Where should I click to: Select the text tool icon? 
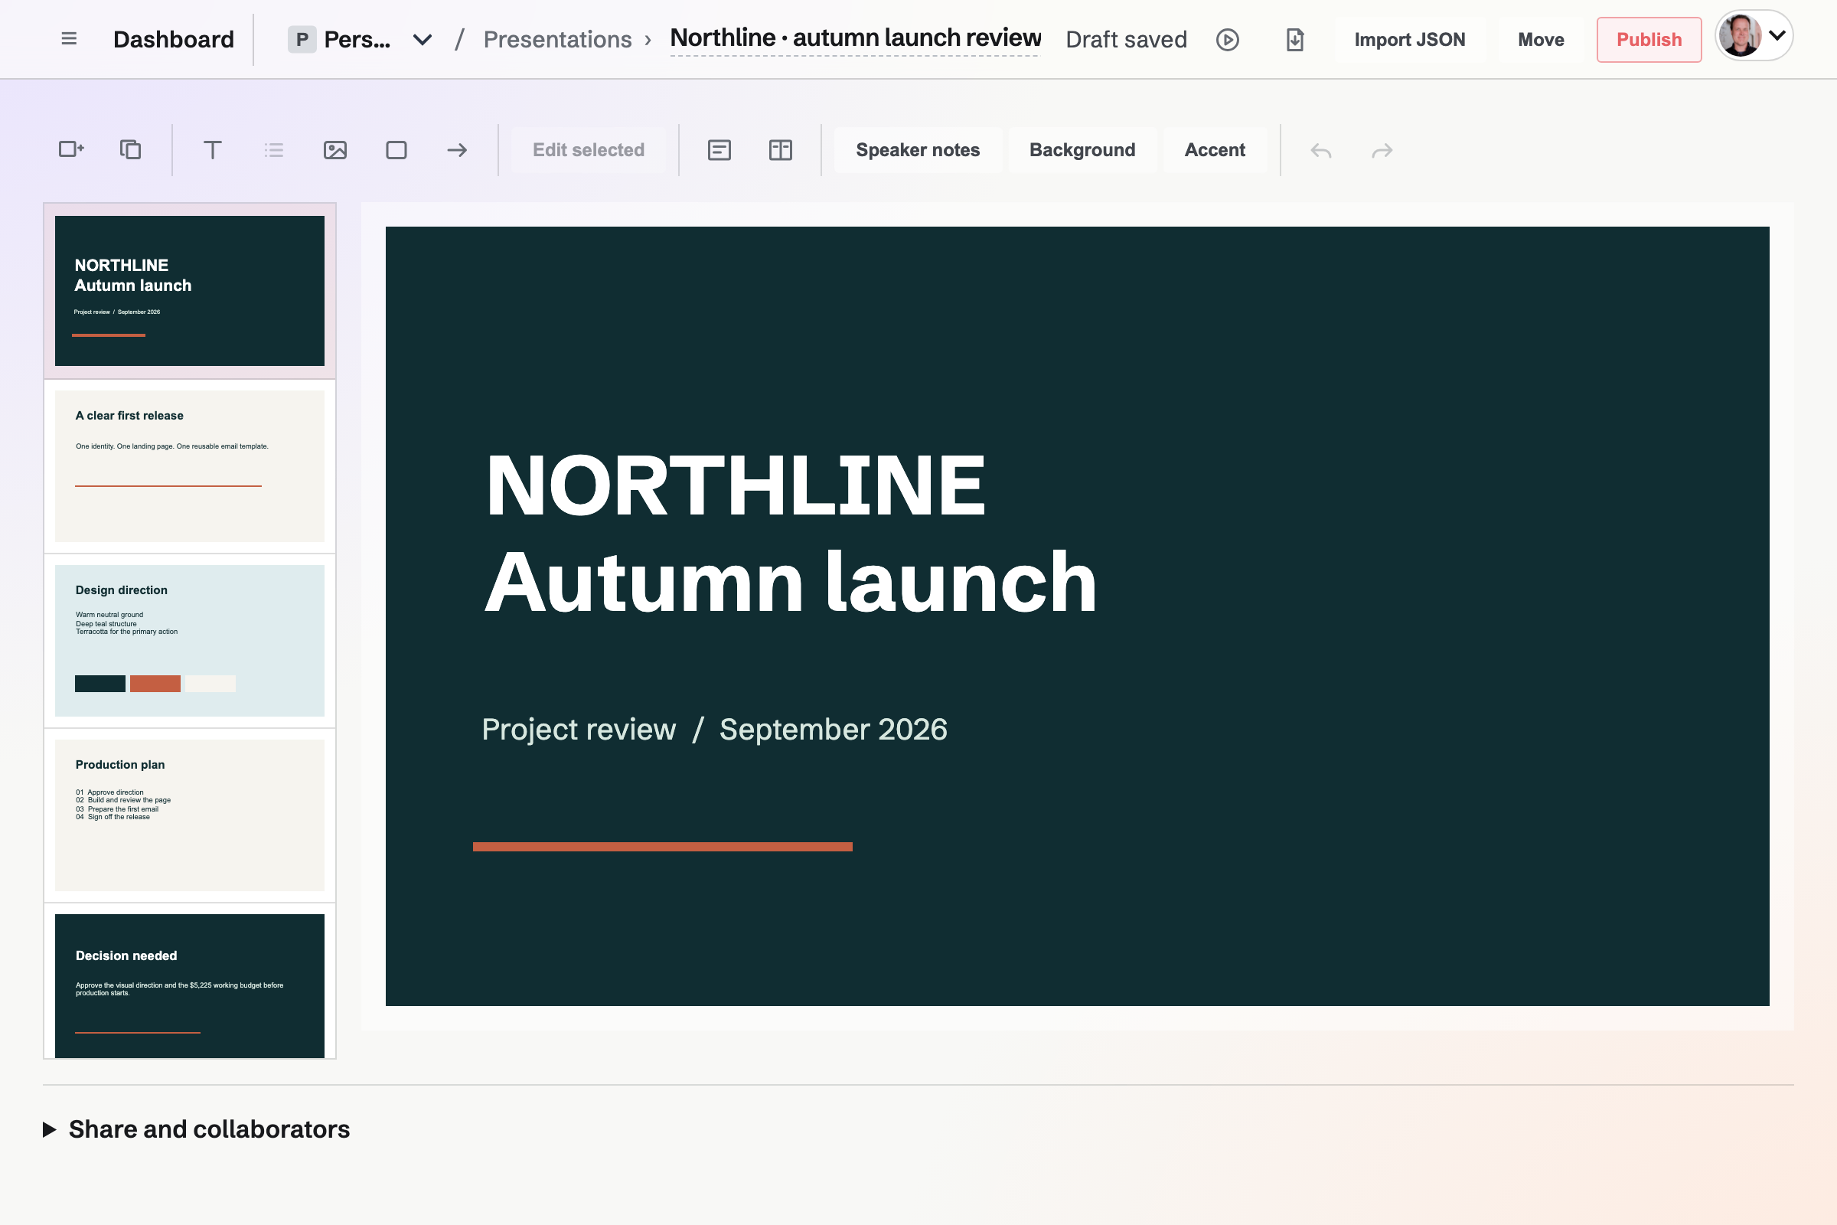click(x=213, y=149)
